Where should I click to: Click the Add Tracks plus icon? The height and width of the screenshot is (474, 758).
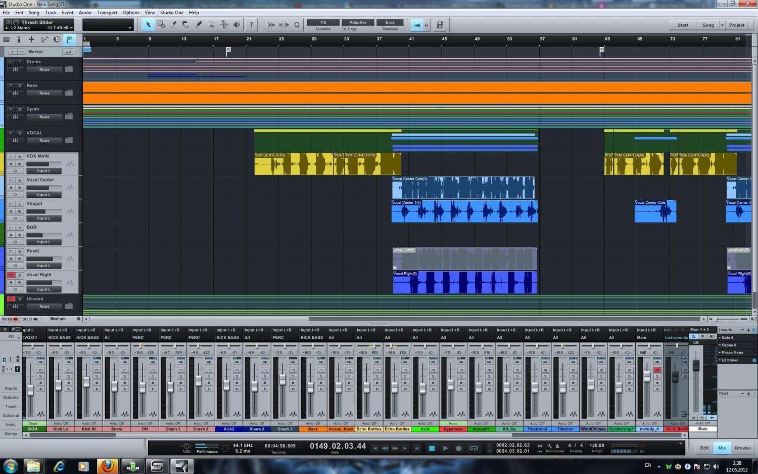tap(31, 39)
